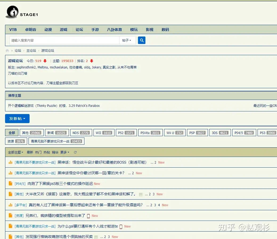Open the 发新帖 new post dropdown

(x=17, y=119)
